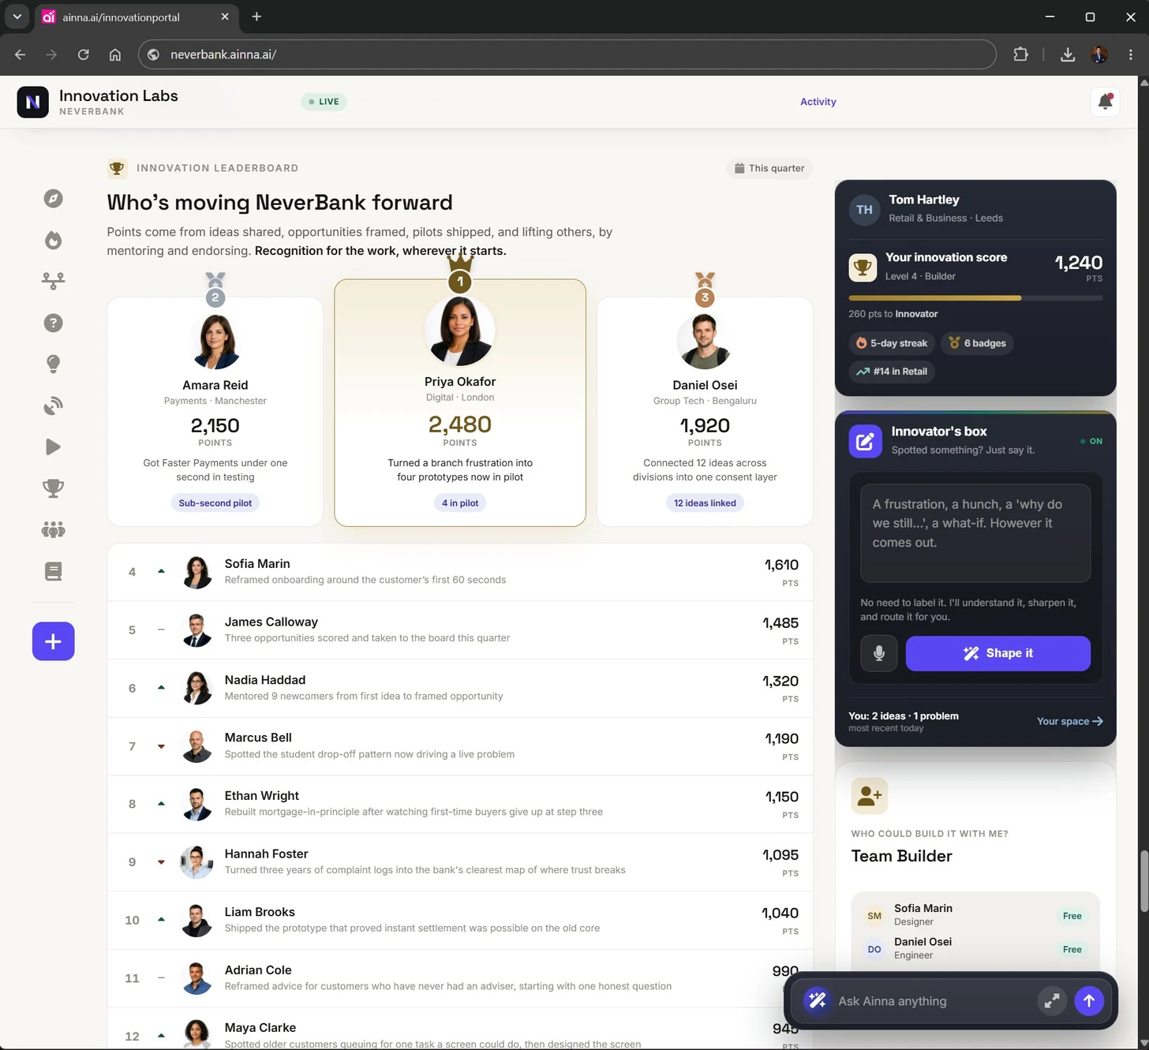The width and height of the screenshot is (1149, 1050).
Task: Open the This quarter period selector
Action: 769,168
